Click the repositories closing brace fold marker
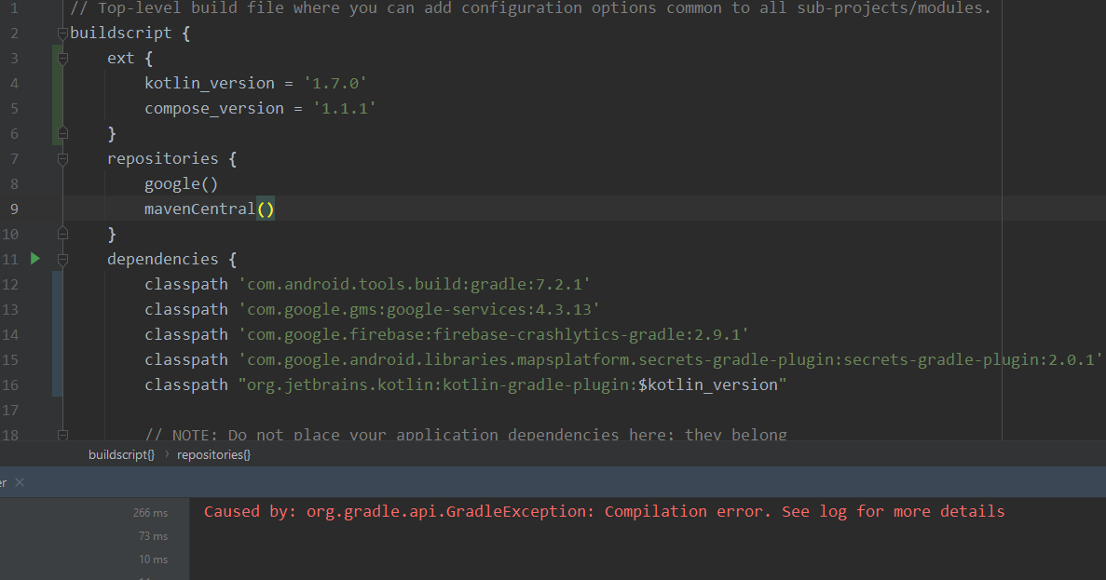1106x580 pixels. pyautogui.click(x=62, y=234)
